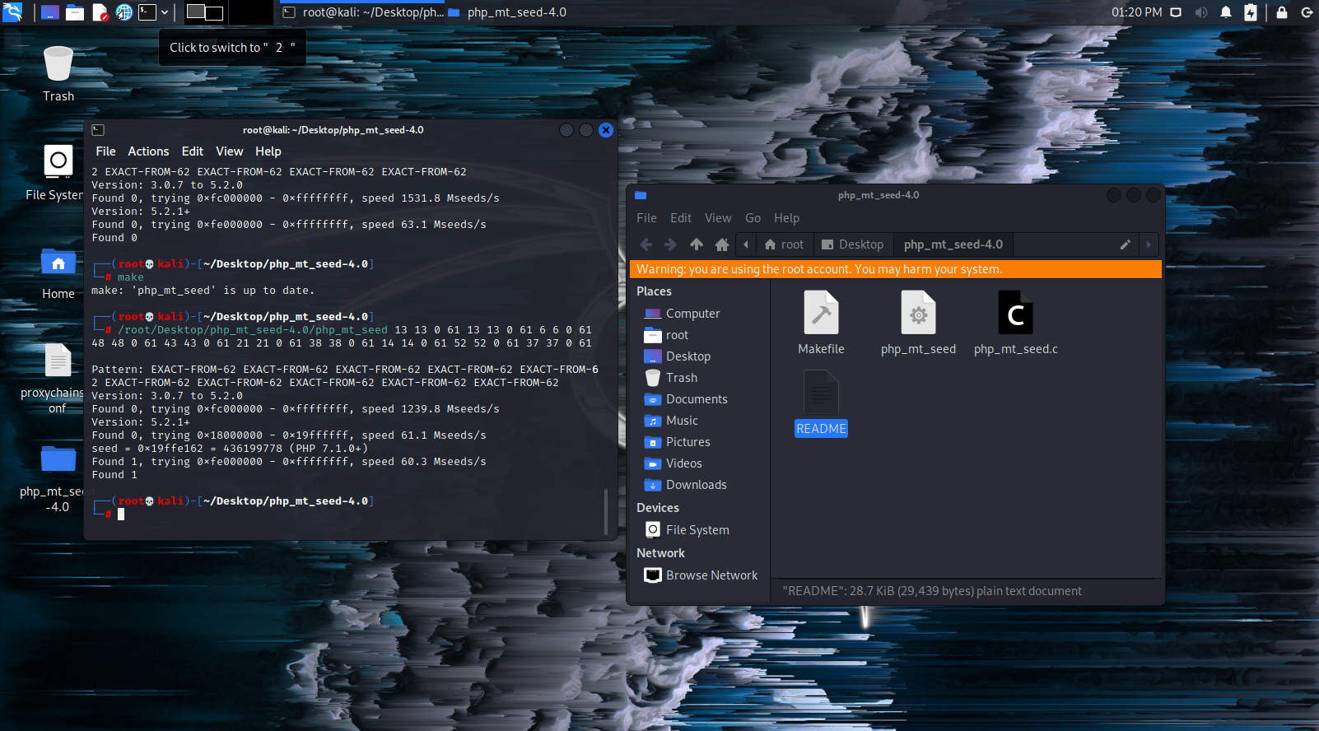Click path bar left scroll arrow
Viewport: 1319px width, 731px height.
click(746, 244)
